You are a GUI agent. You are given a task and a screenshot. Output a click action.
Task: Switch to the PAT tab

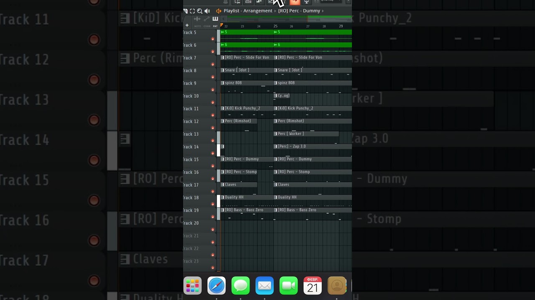pyautogui.click(x=215, y=26)
